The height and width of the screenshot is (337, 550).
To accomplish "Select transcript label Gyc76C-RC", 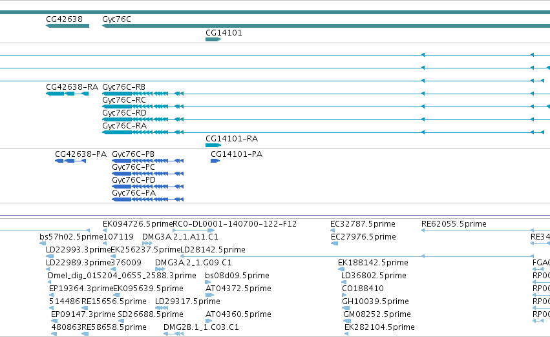I will (x=124, y=100).
